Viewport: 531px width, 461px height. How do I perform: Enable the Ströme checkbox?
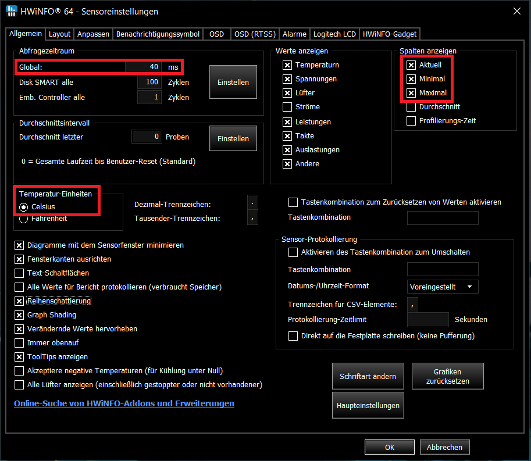(x=287, y=106)
